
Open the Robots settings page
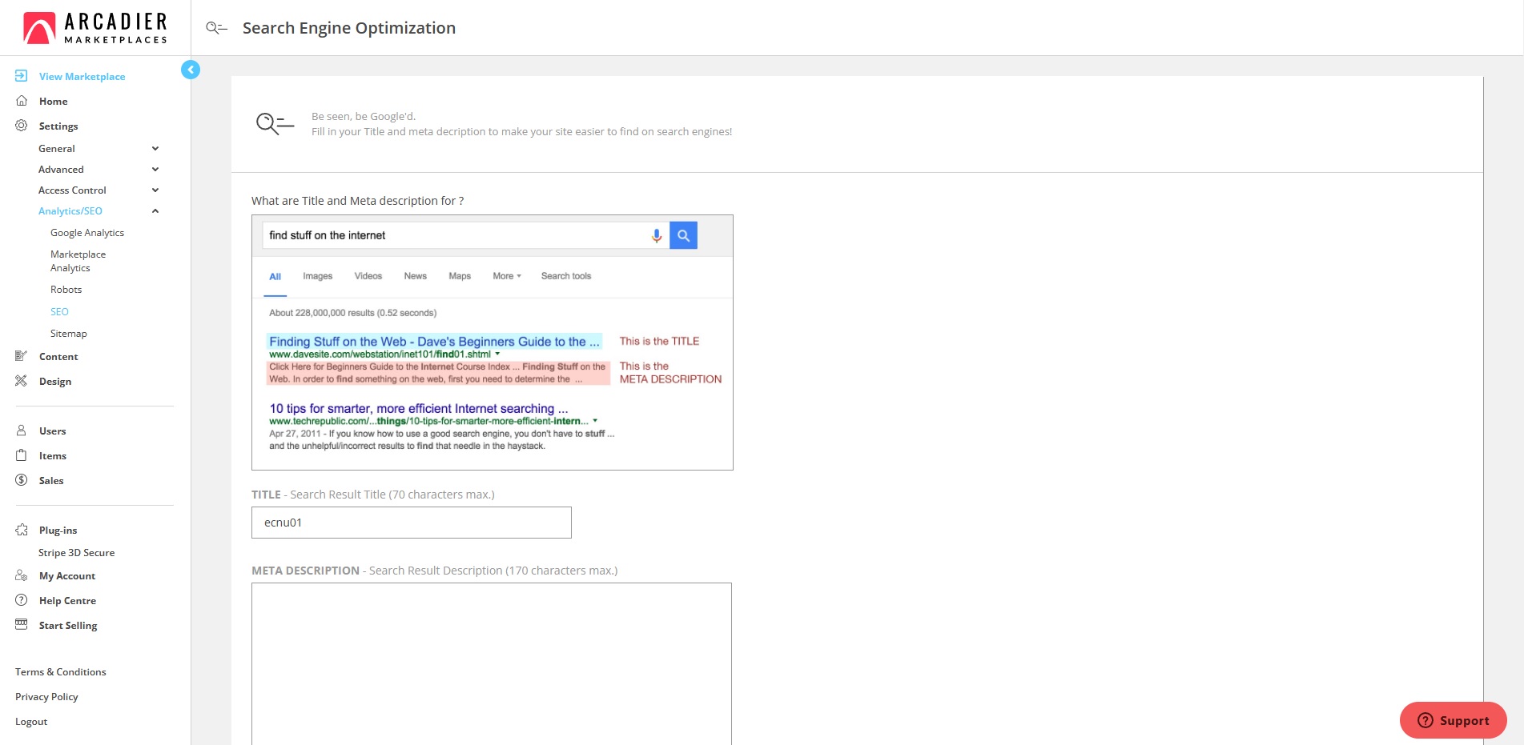66,290
